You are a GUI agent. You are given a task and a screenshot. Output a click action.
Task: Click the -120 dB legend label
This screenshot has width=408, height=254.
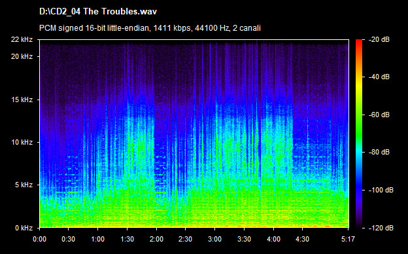[381, 228]
